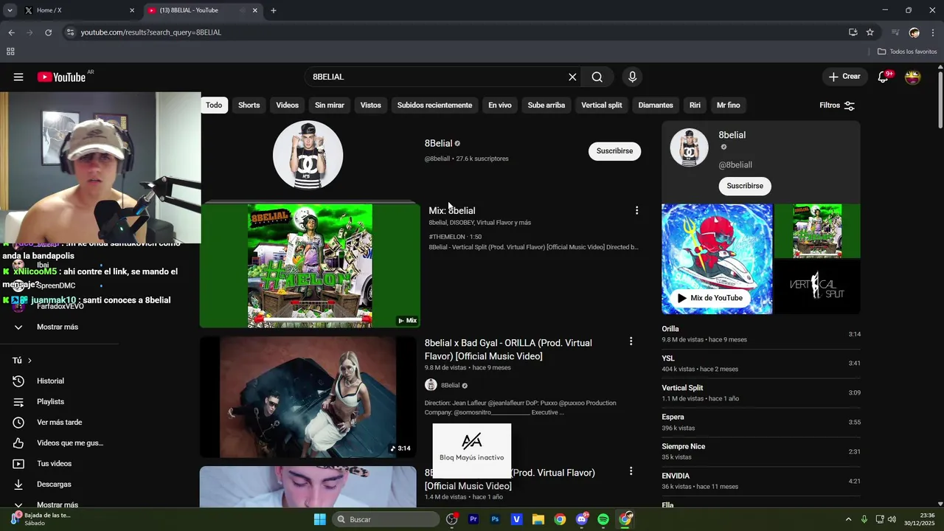The width and height of the screenshot is (944, 531).
Task: Open the Windows Start button
Action: (x=319, y=519)
